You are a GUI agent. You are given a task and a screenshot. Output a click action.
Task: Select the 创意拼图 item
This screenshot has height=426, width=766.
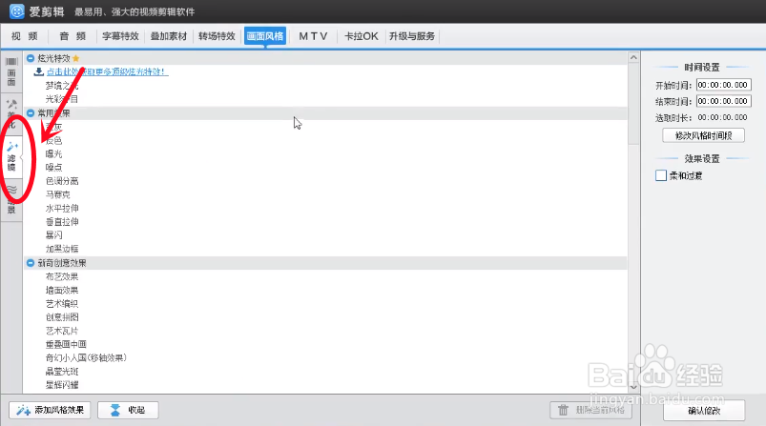62,317
